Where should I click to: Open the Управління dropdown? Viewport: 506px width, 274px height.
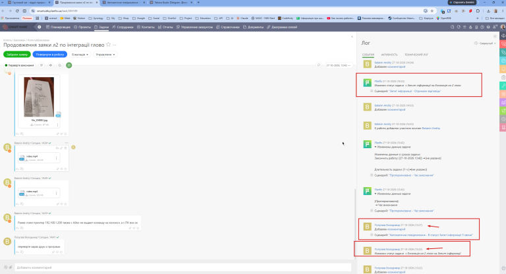[105, 55]
